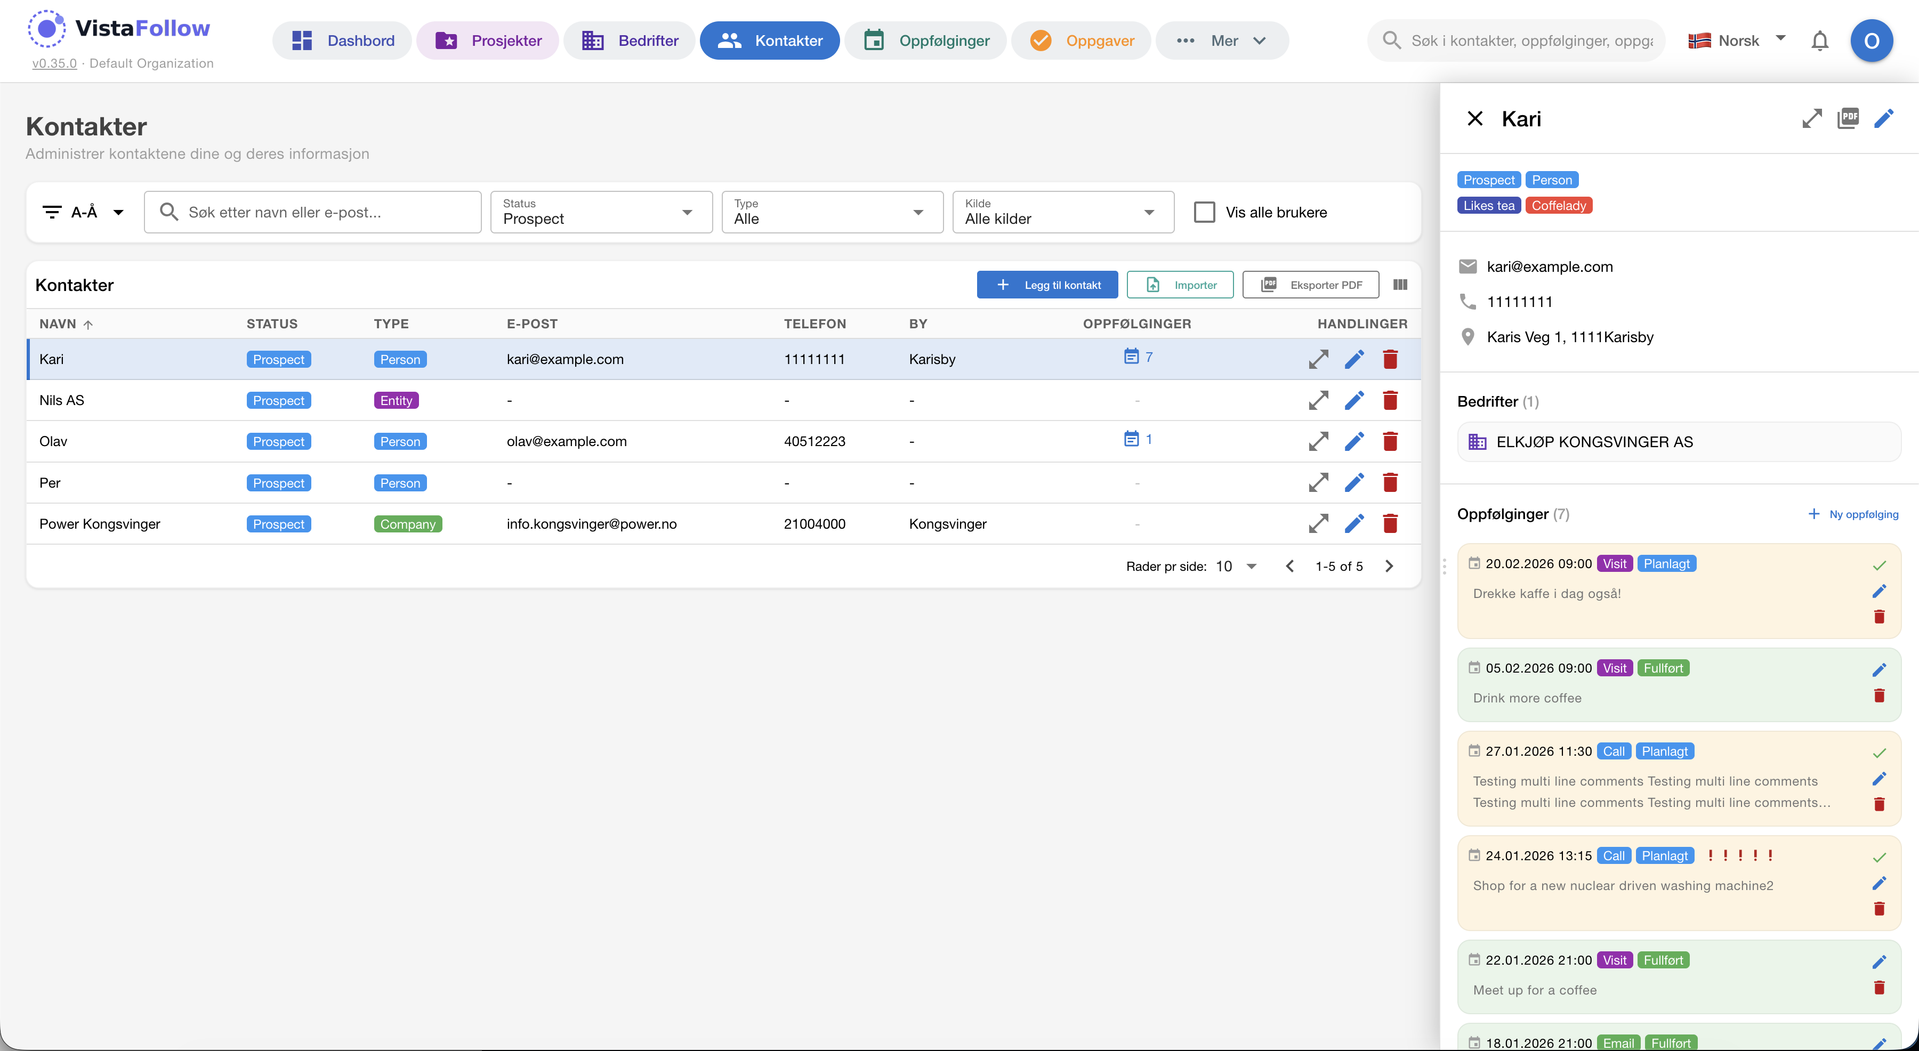Expand Power Kongsvinger contact details
The height and width of the screenshot is (1051, 1919).
coord(1318,524)
